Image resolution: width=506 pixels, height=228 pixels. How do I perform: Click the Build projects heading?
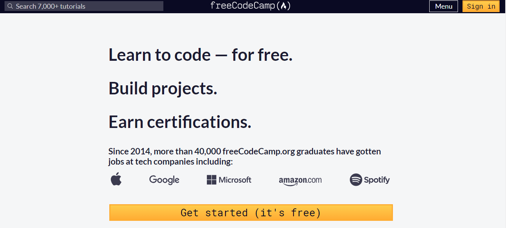[x=163, y=88]
